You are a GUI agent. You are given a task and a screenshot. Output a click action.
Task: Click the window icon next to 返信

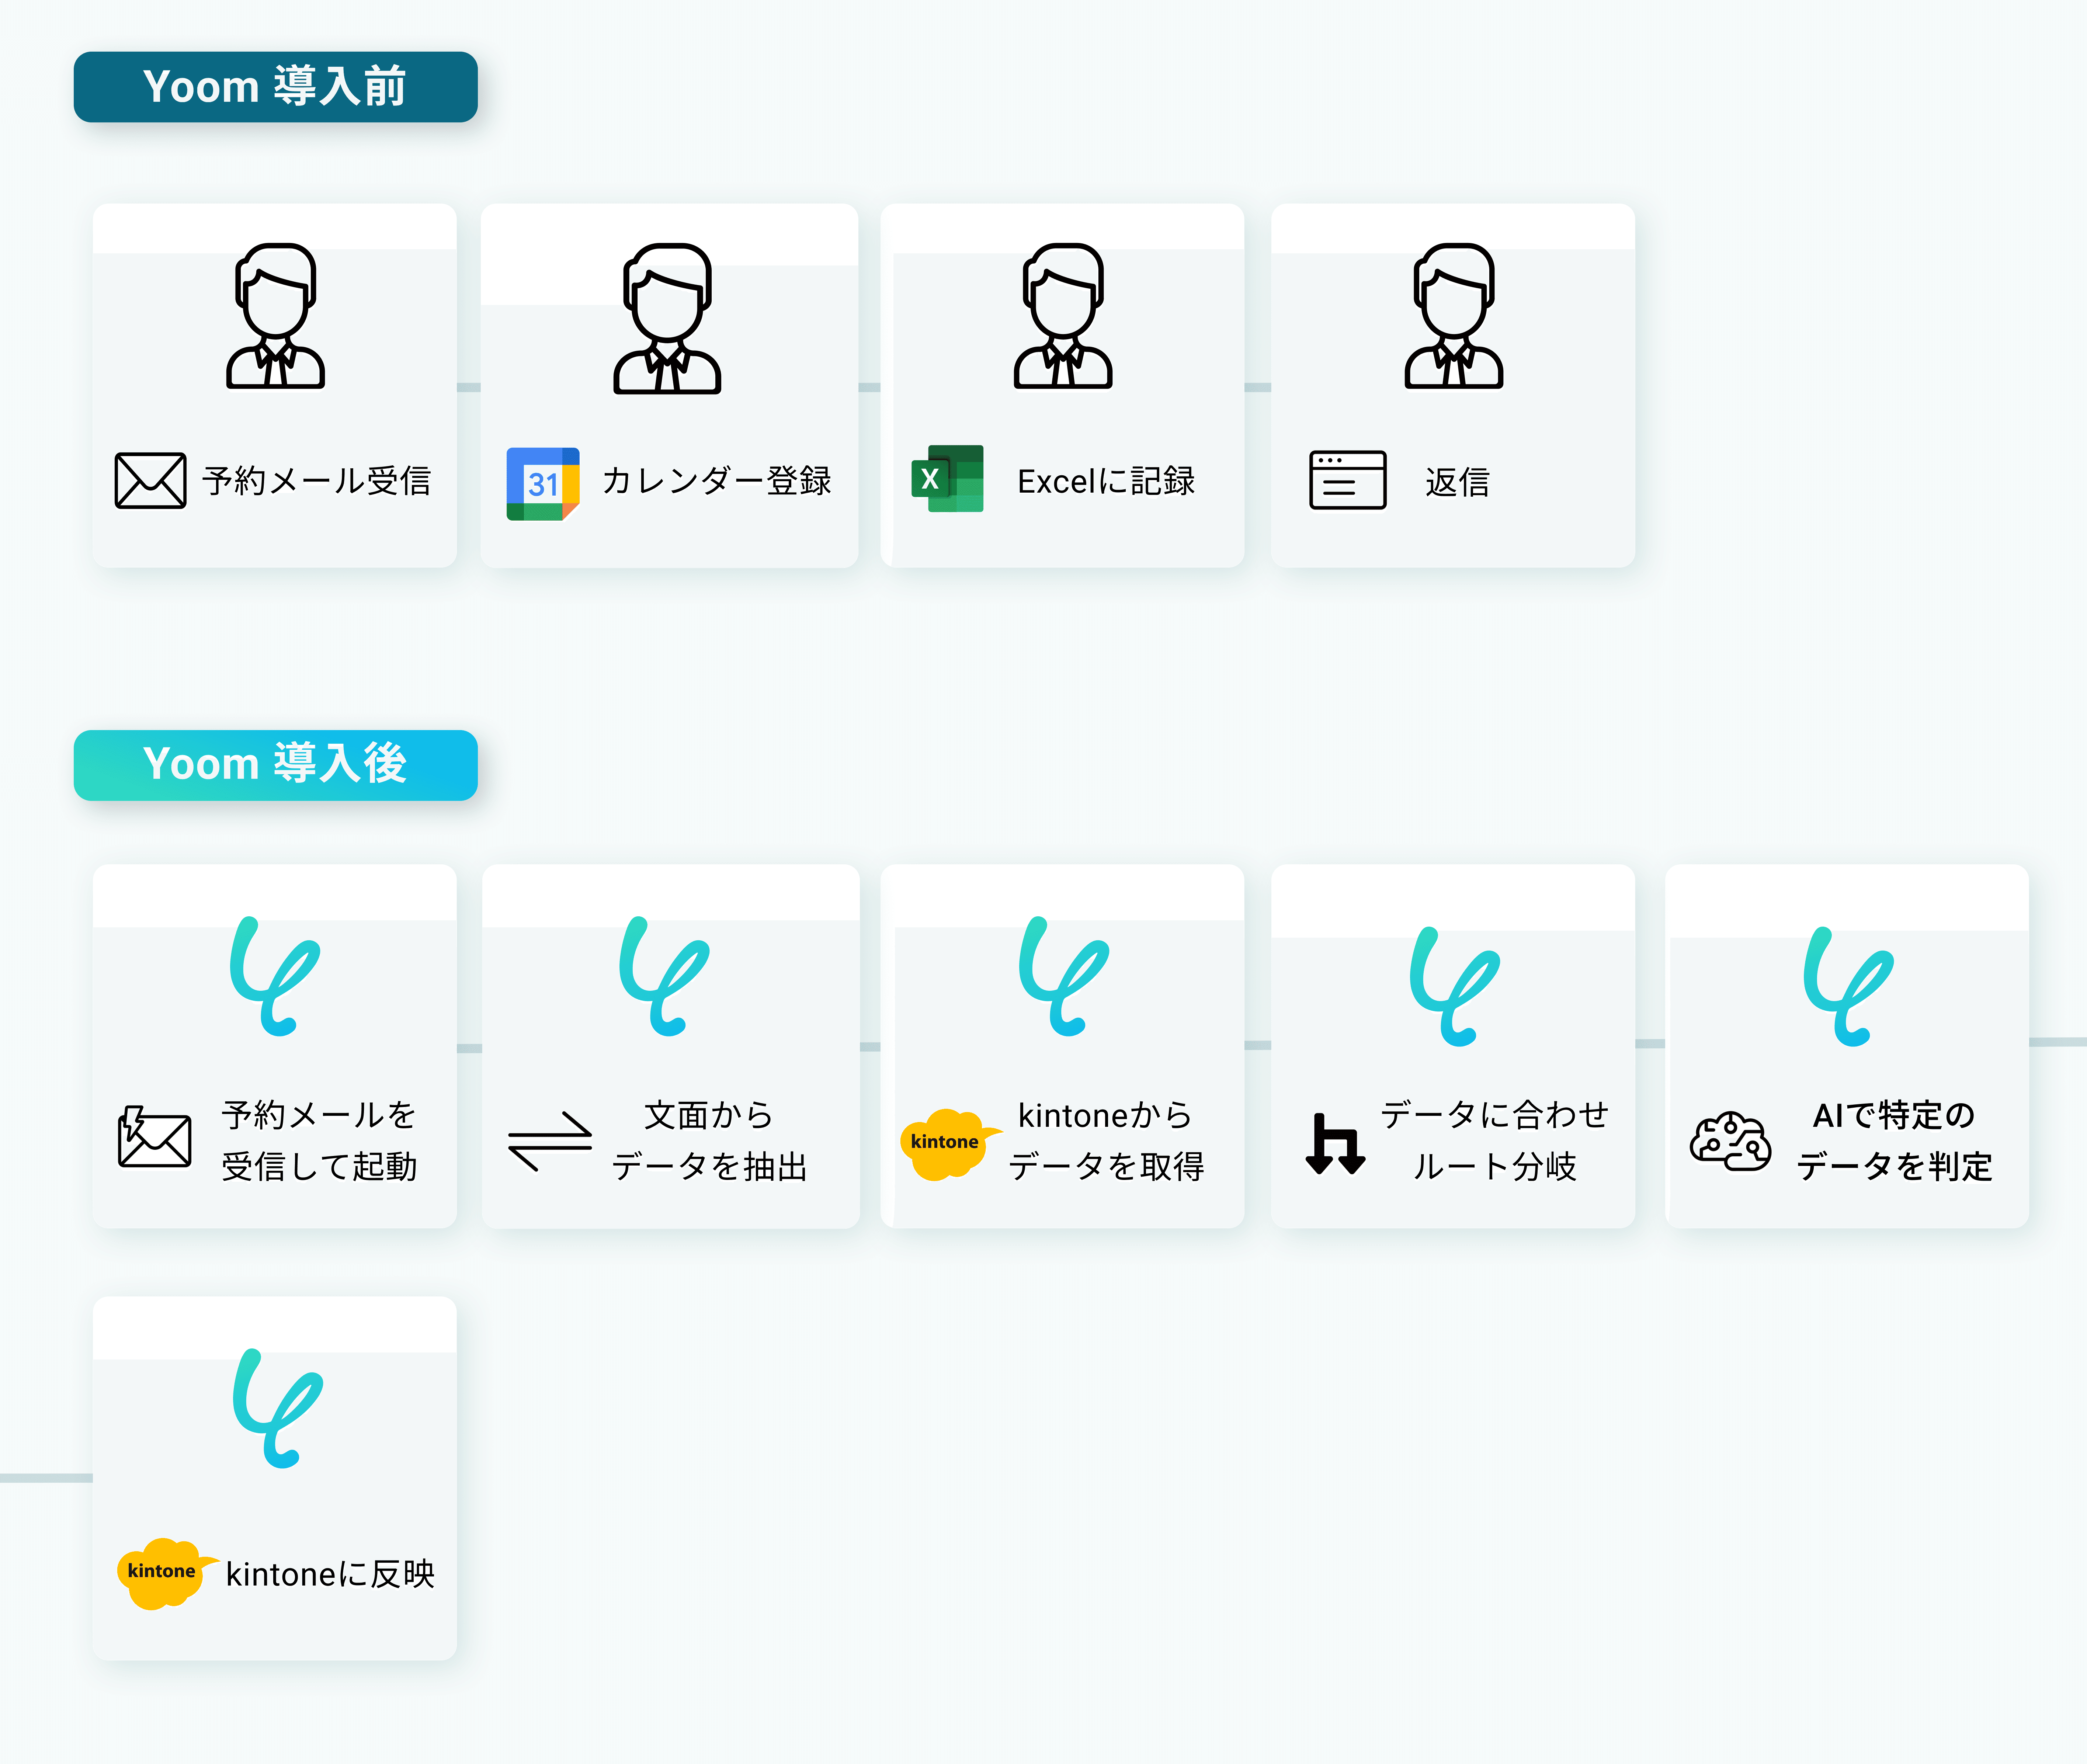click(1347, 480)
